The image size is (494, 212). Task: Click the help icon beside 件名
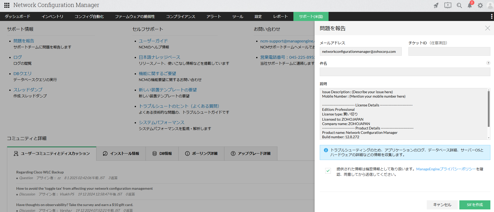tap(488, 63)
